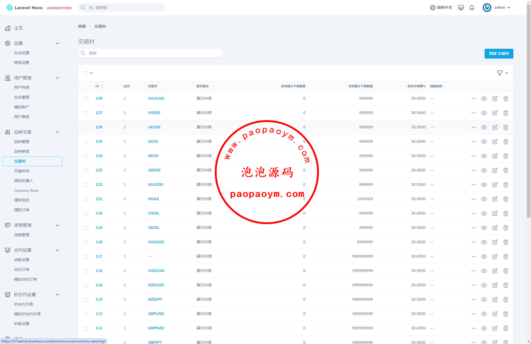Screen dimensions: 531x344
Task: Open the home dashboard icon 主页
Action: click(8, 28)
